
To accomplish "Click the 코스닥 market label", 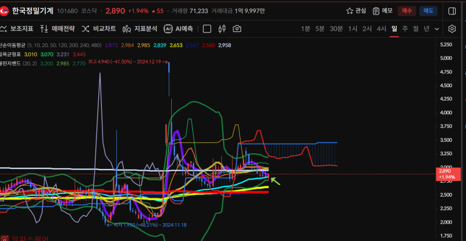I will [89, 11].
